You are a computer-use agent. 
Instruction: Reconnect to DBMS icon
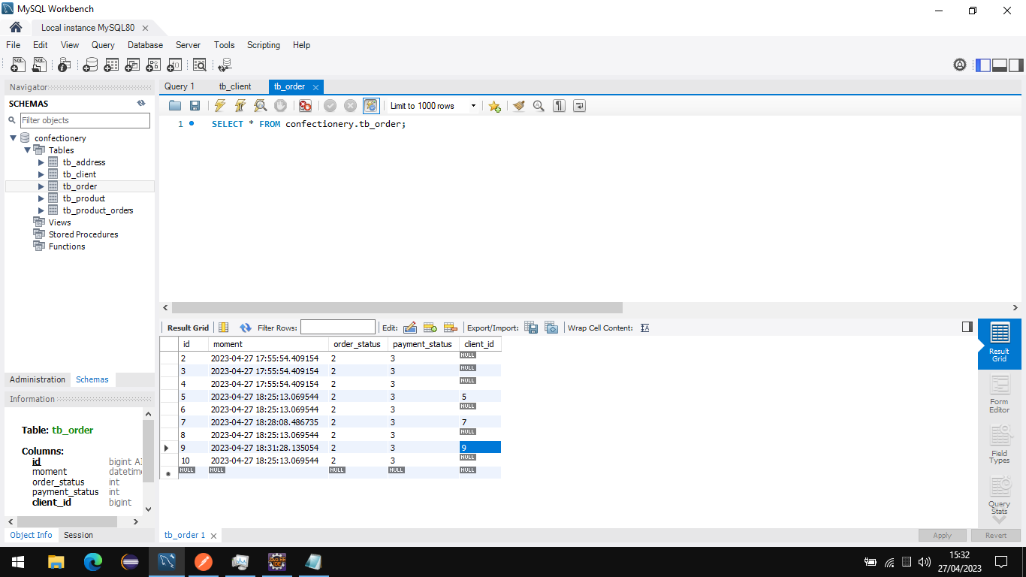[225, 65]
